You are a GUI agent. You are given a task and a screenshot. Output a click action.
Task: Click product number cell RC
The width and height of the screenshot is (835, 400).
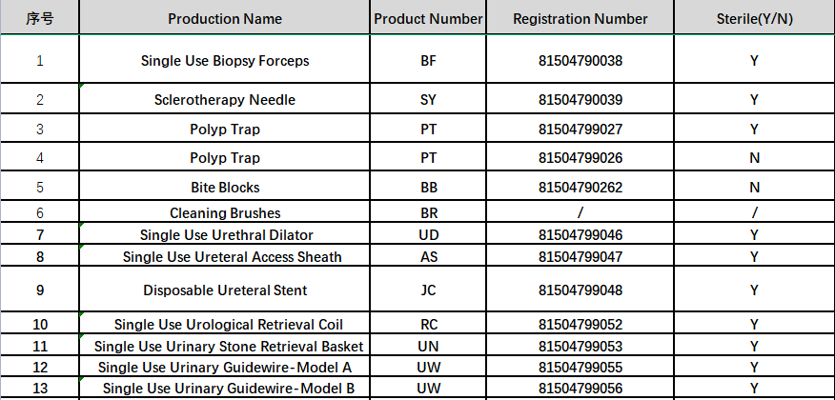[x=428, y=324]
